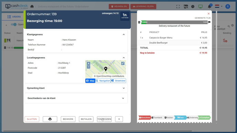Toggle fullscreen mode icon
Viewport: 237px width, 133px height.
coord(178,7)
